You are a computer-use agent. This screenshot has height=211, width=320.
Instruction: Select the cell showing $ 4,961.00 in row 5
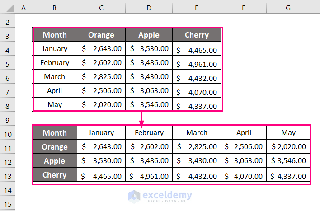click(x=197, y=64)
